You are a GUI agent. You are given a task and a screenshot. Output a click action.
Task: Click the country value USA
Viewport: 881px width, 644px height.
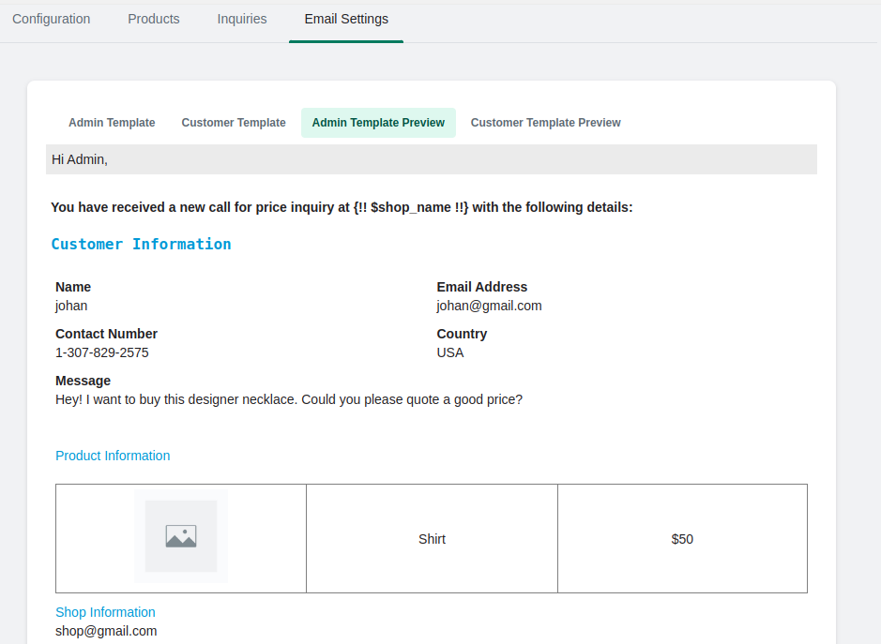450,352
